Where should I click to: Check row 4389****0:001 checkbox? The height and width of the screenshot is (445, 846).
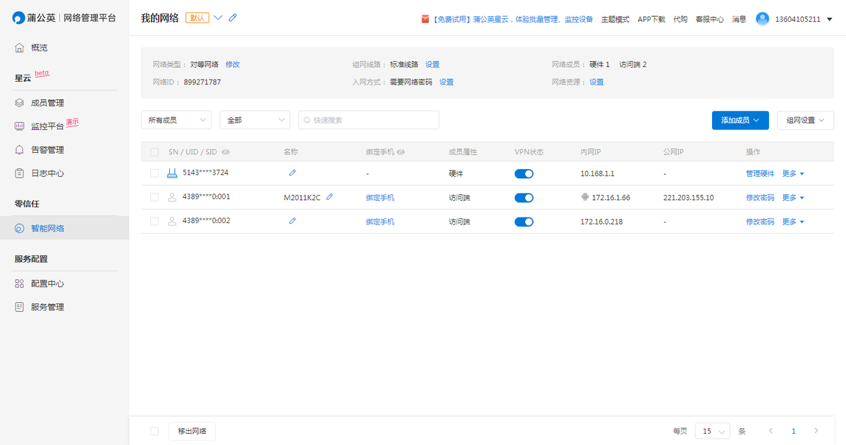point(154,198)
